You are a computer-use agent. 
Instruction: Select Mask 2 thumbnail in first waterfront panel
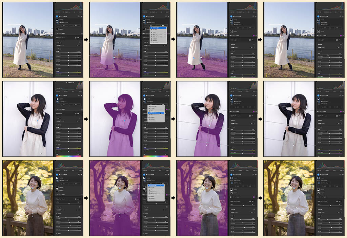(x=57, y=20)
